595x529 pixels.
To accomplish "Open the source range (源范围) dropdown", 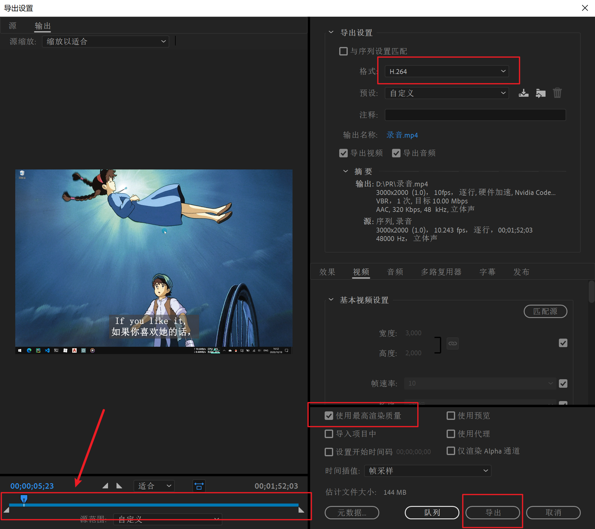I will tap(167, 519).
